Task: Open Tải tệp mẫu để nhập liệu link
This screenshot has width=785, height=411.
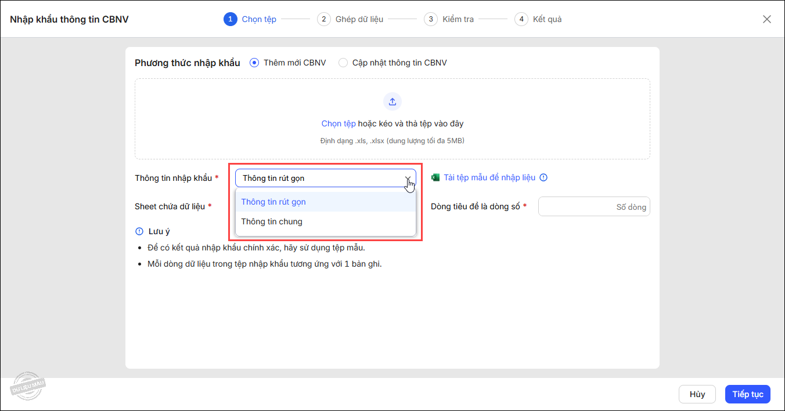Action: pos(489,177)
